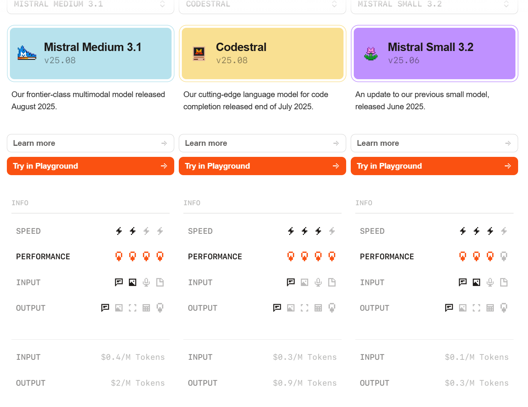Click microphone input icon under Codestral
528x407 pixels.
318,282
